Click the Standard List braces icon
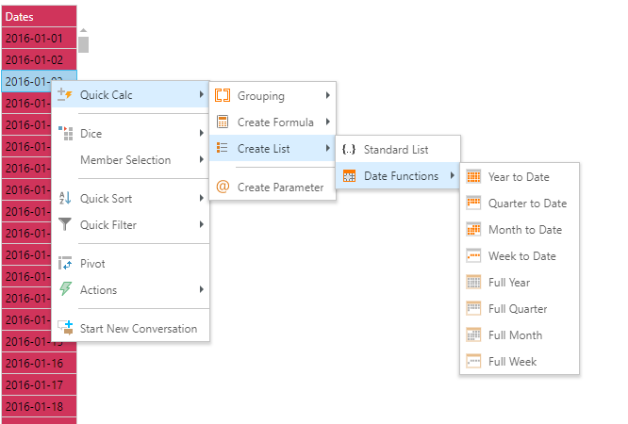Image resolution: width=628 pixels, height=424 pixels. [349, 149]
